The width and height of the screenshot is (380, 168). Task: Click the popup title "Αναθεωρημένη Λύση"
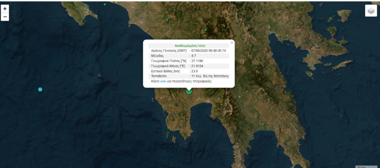click(x=190, y=46)
